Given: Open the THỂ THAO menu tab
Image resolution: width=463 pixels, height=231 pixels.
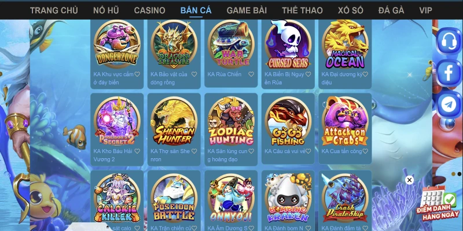Looking at the screenshot, I should click(302, 10).
